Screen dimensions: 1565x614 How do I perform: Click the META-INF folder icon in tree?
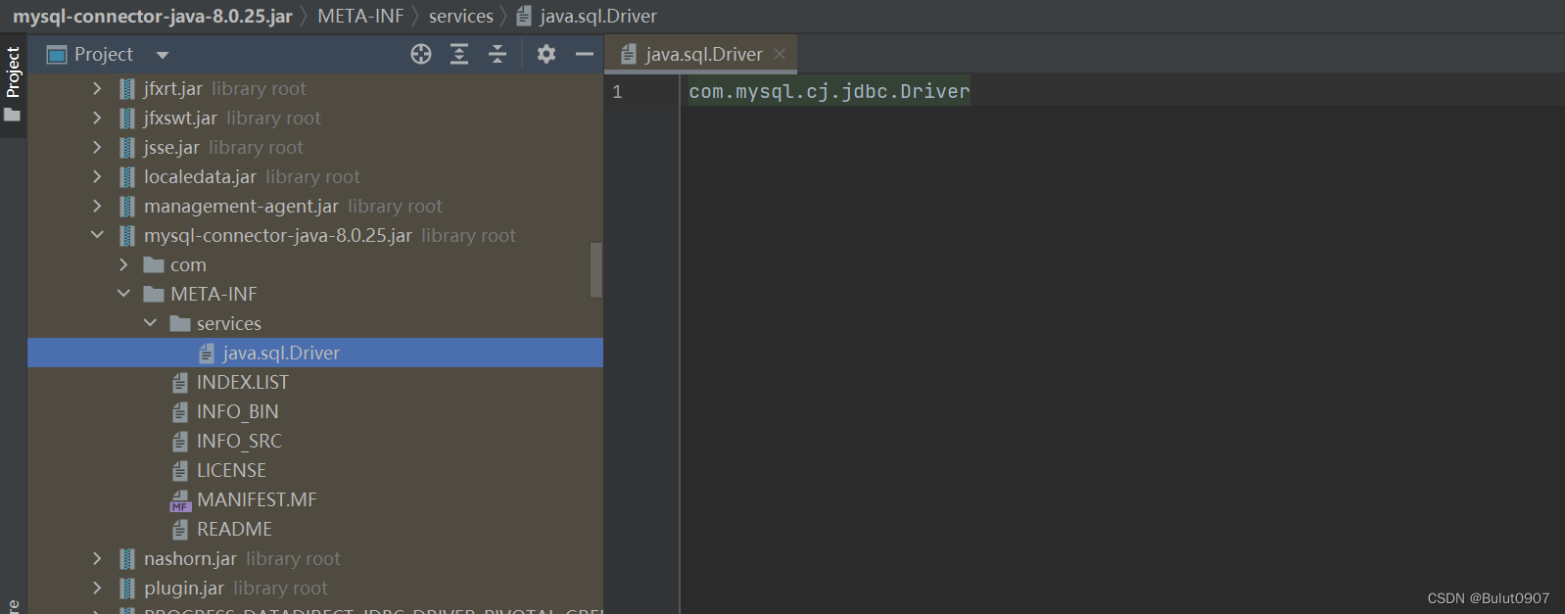pos(154,294)
